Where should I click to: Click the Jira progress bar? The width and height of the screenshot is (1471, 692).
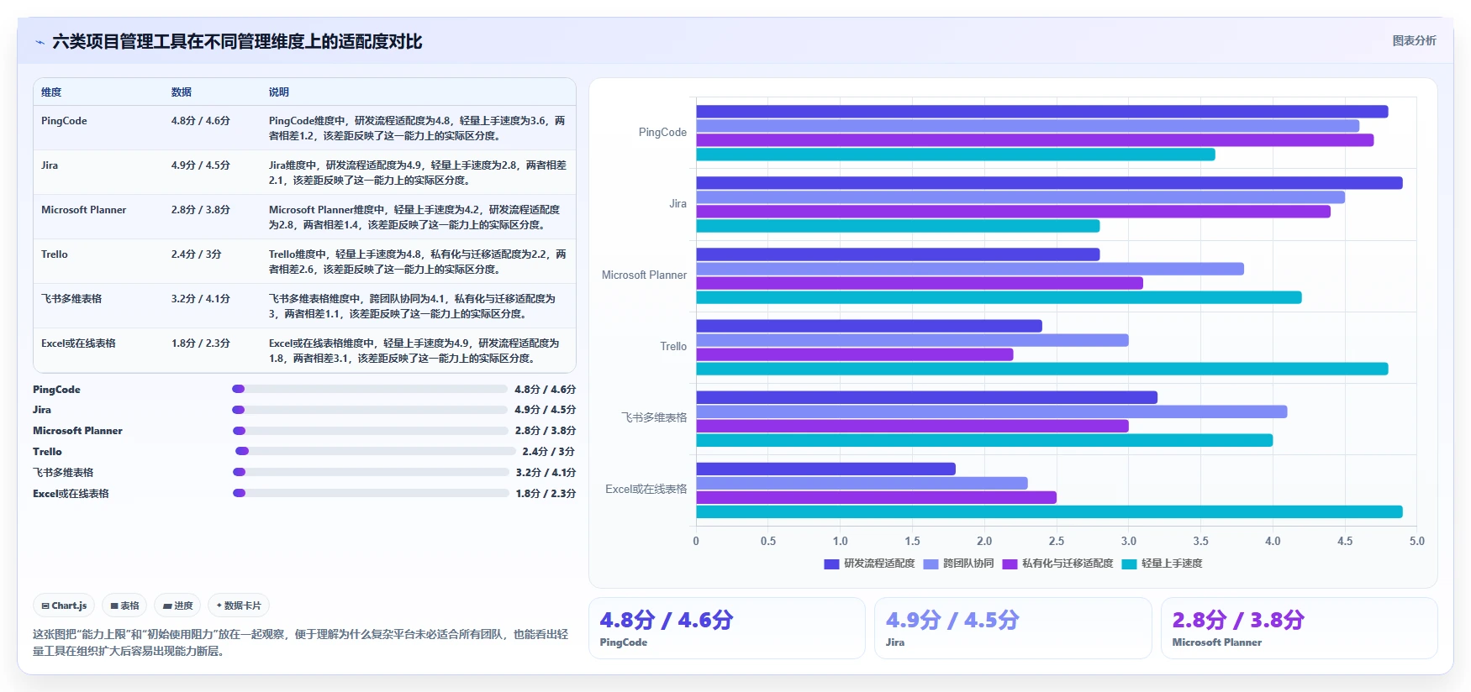[x=369, y=410]
